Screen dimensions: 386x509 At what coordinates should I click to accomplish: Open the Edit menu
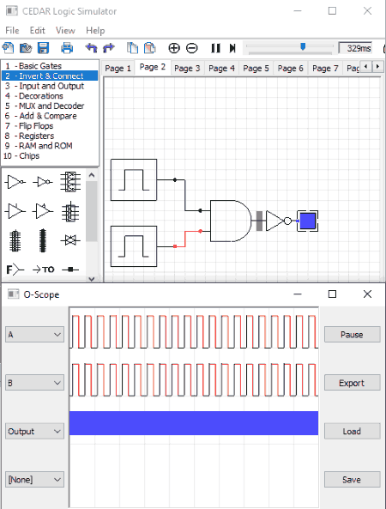click(x=37, y=31)
